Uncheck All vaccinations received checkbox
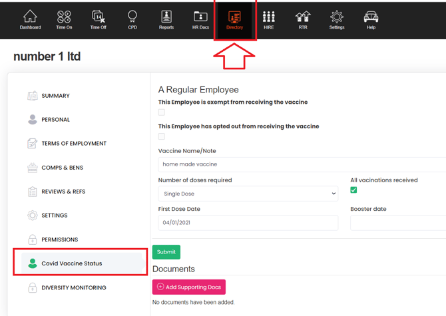The height and width of the screenshot is (316, 446). click(x=353, y=190)
